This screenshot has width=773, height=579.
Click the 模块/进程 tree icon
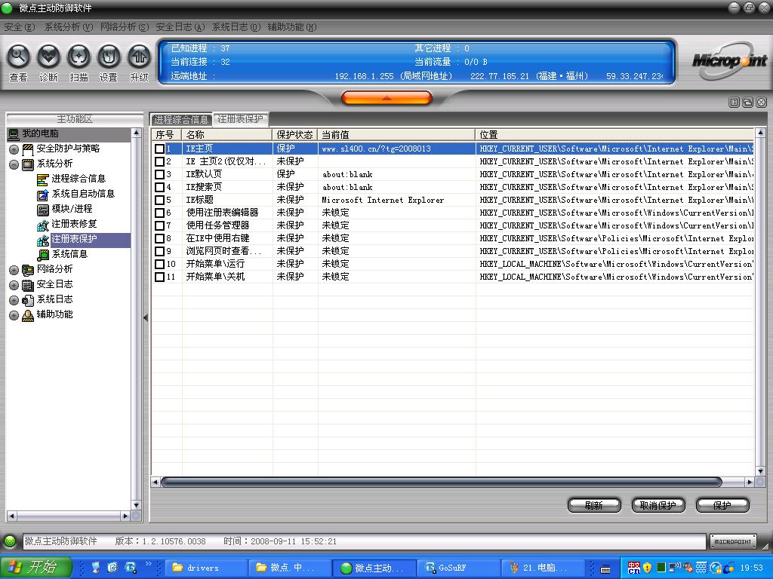pyautogui.click(x=43, y=210)
